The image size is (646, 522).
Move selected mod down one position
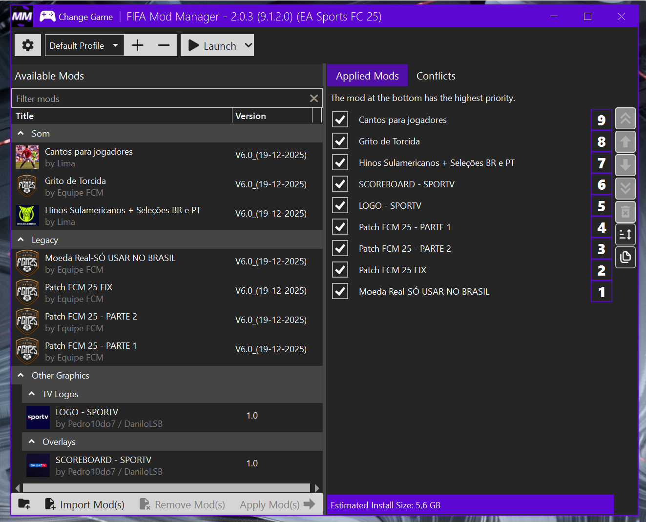click(x=625, y=165)
